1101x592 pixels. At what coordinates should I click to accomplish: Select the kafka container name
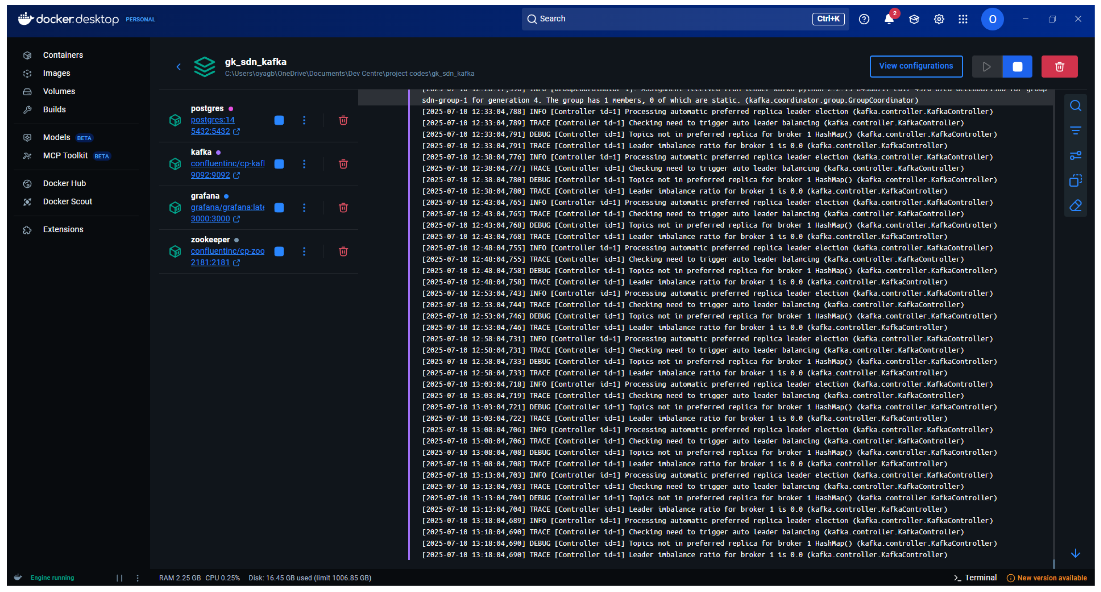pyautogui.click(x=201, y=153)
